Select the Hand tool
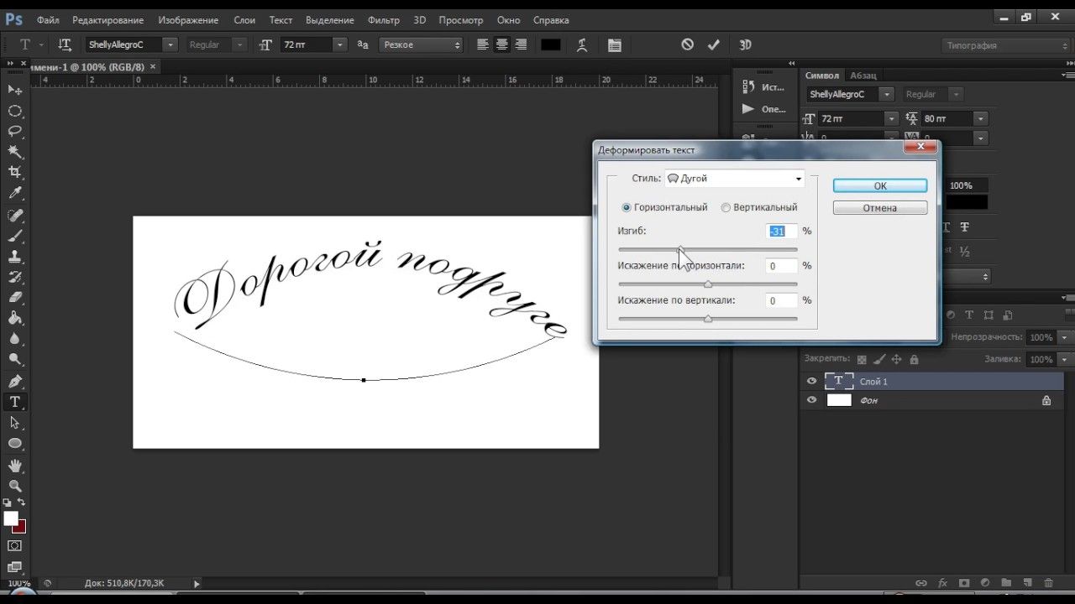Screen dimensions: 1075x604 (14, 465)
